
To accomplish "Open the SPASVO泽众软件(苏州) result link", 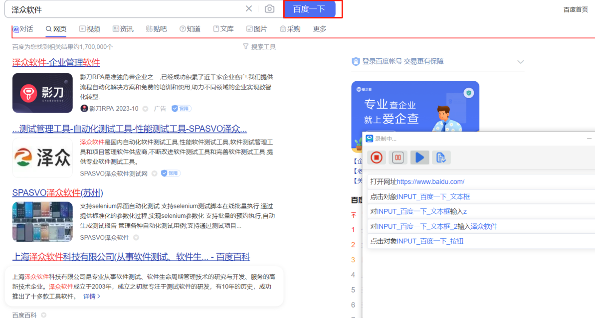I will click(57, 193).
